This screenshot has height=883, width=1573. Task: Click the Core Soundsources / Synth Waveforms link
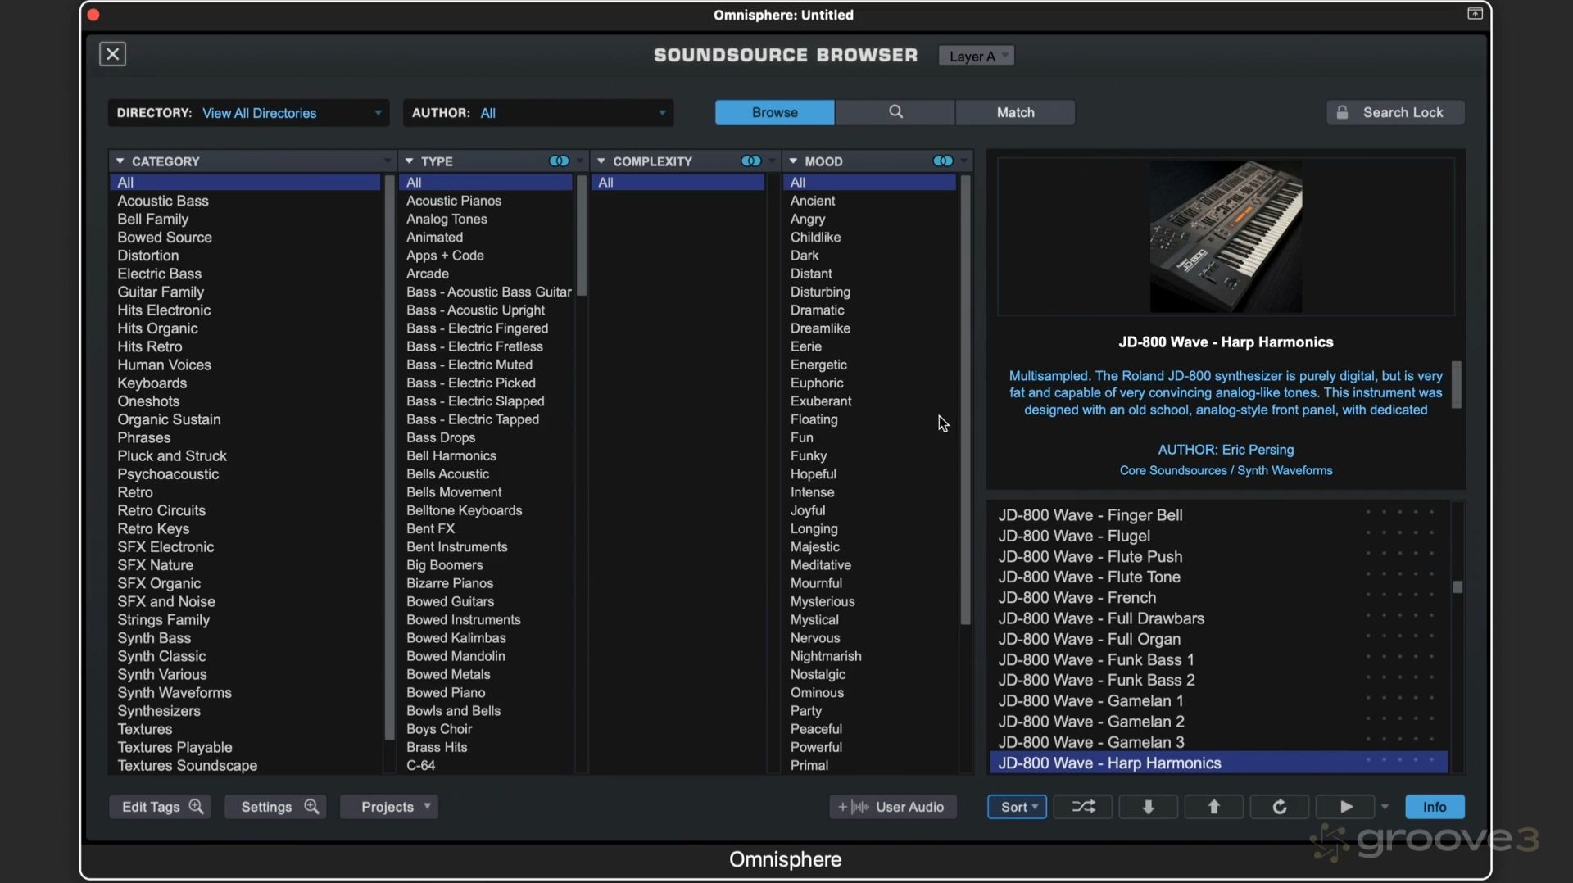[1226, 470]
